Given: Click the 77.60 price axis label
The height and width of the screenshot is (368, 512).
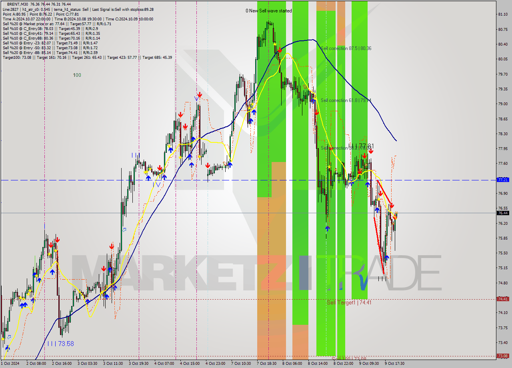Looking at the screenshot, I should pos(503,163).
